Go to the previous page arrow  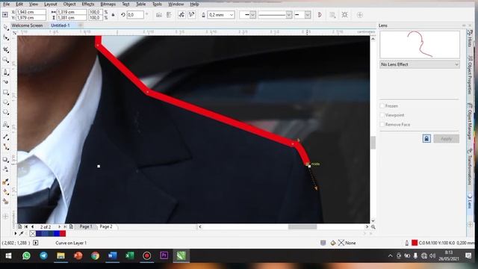(32, 226)
